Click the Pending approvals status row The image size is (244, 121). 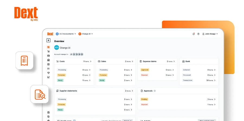point(178,99)
